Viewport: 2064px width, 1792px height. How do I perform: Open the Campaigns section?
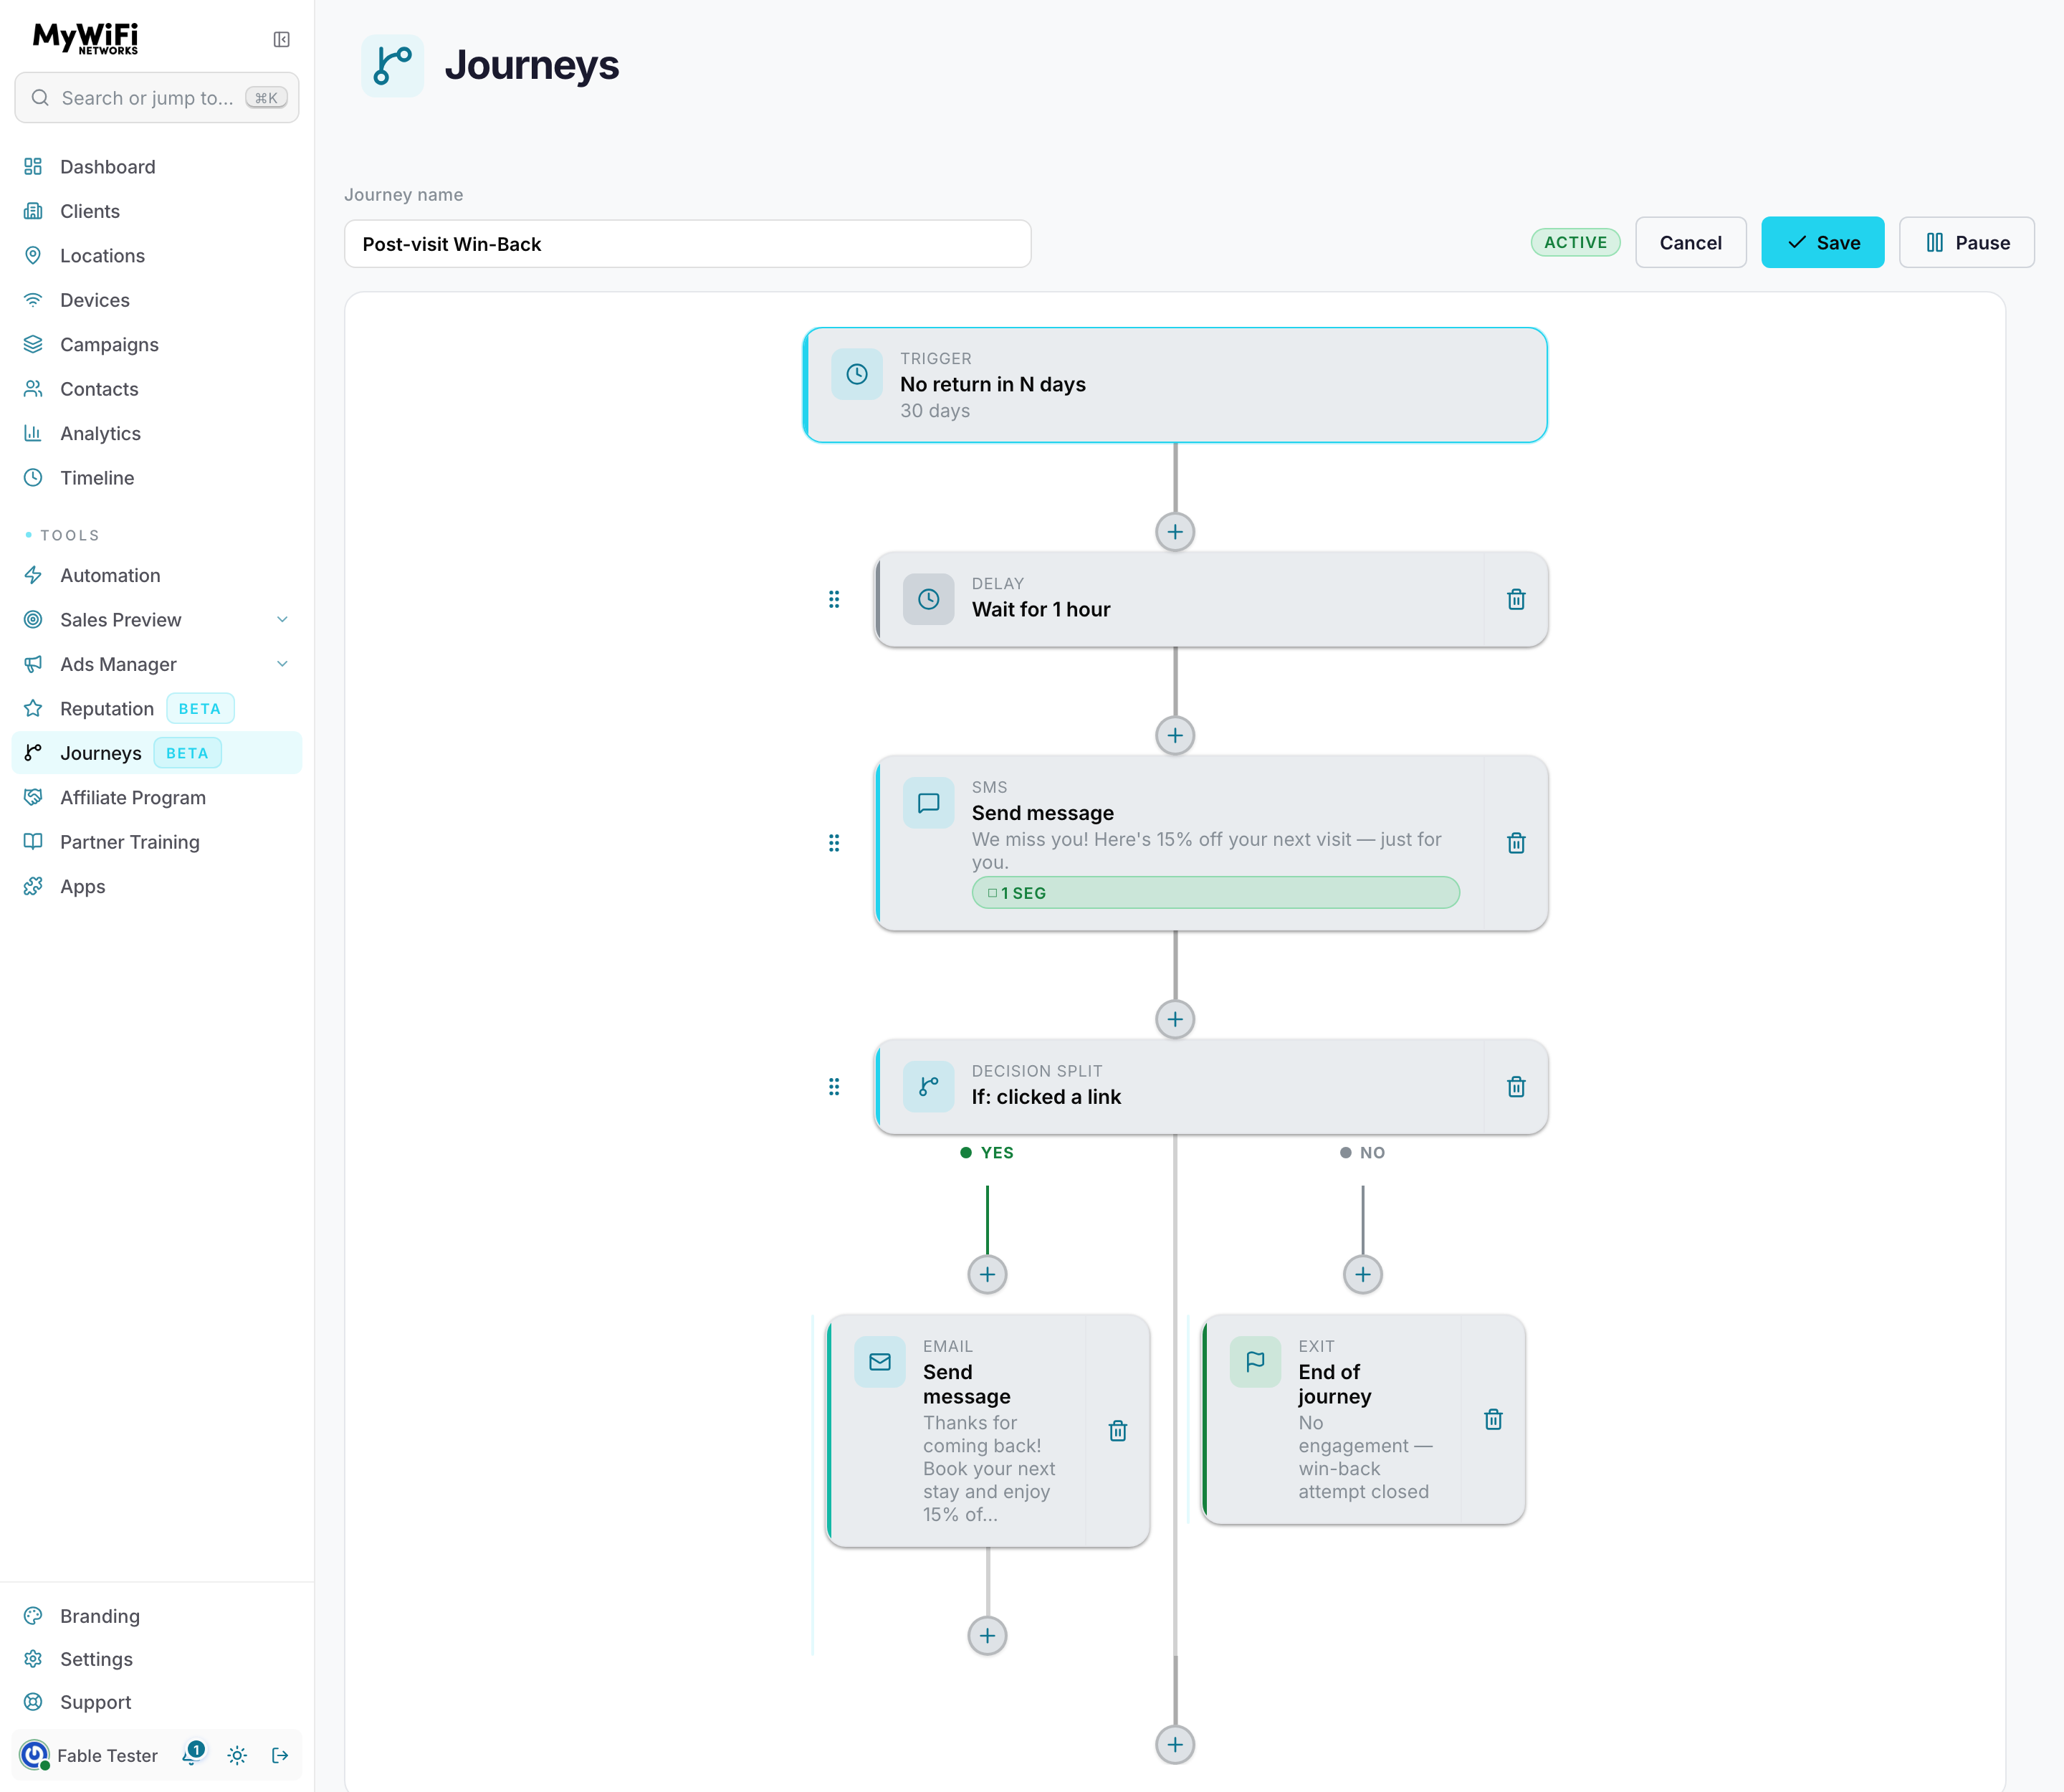coord(157,344)
